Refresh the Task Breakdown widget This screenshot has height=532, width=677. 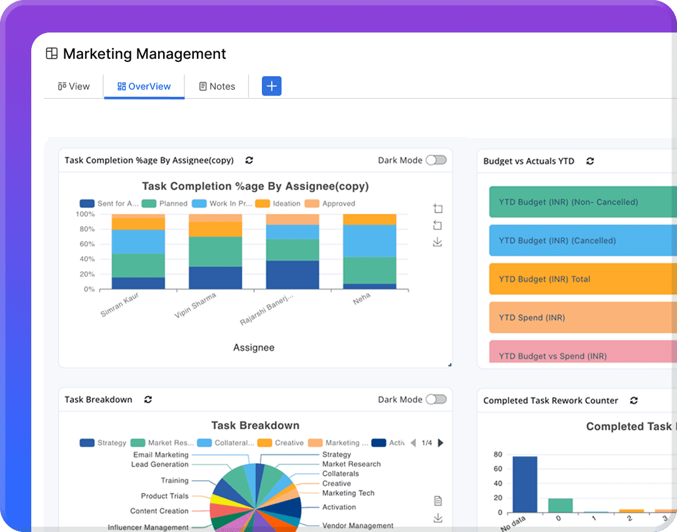pyautogui.click(x=148, y=399)
